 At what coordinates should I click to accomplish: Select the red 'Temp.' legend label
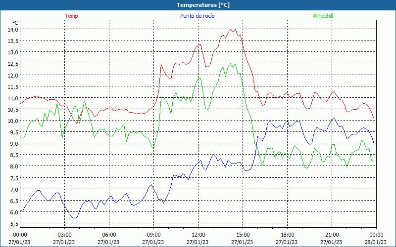72,16
